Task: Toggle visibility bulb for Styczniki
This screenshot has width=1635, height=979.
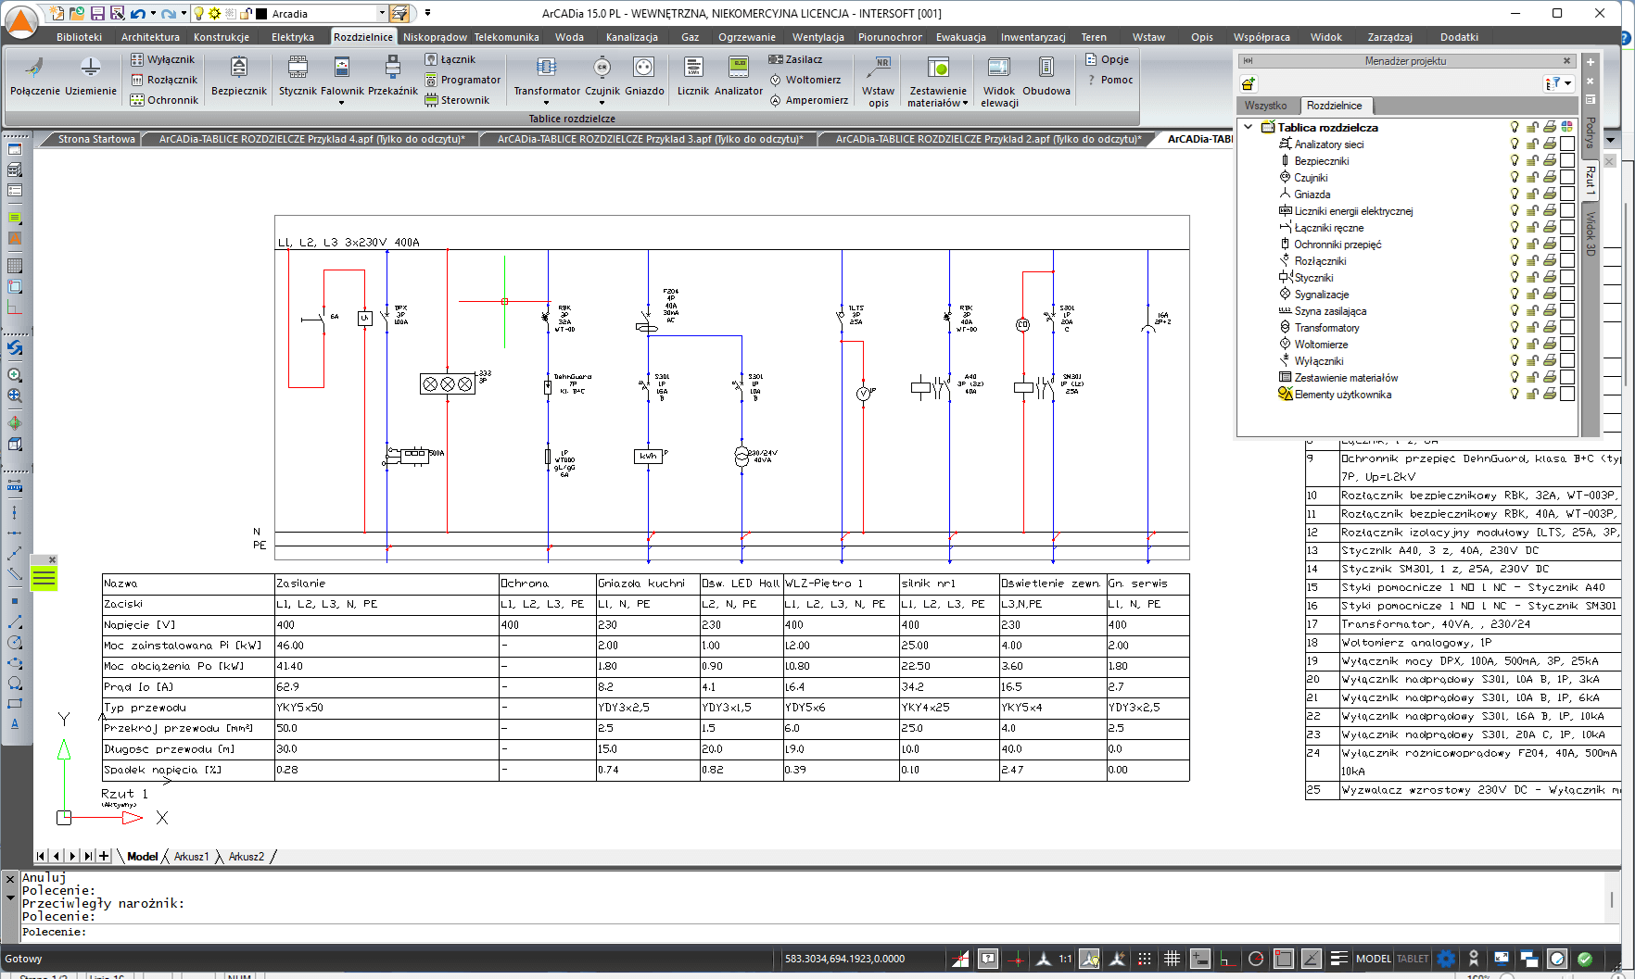Action: pyautogui.click(x=1515, y=278)
